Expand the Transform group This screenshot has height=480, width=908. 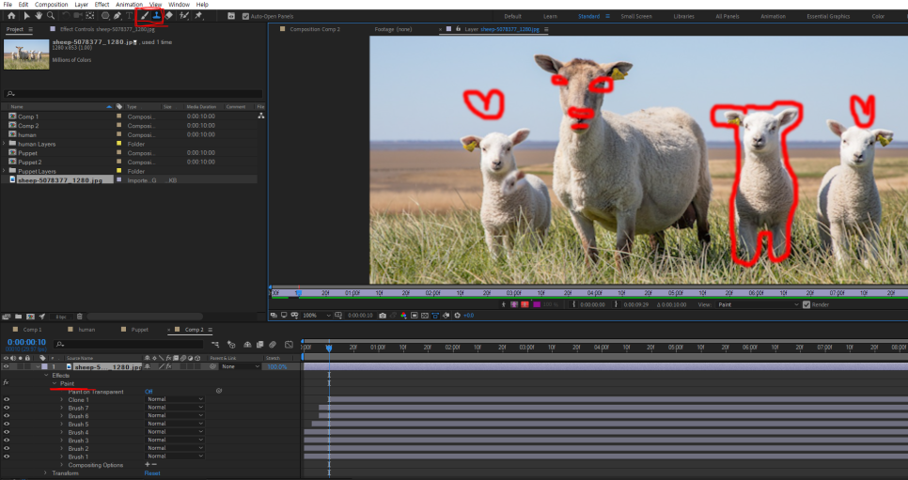point(46,473)
